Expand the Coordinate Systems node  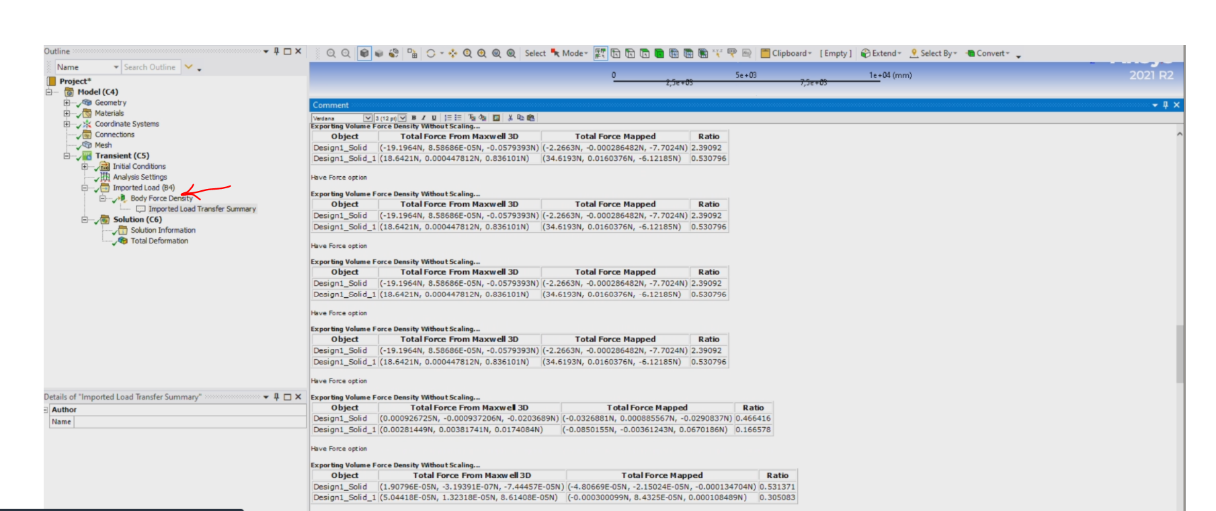pyautogui.click(x=67, y=124)
